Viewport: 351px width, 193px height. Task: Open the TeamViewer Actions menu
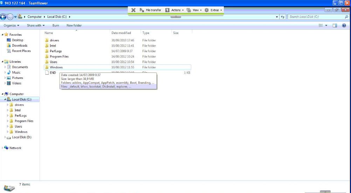175,10
